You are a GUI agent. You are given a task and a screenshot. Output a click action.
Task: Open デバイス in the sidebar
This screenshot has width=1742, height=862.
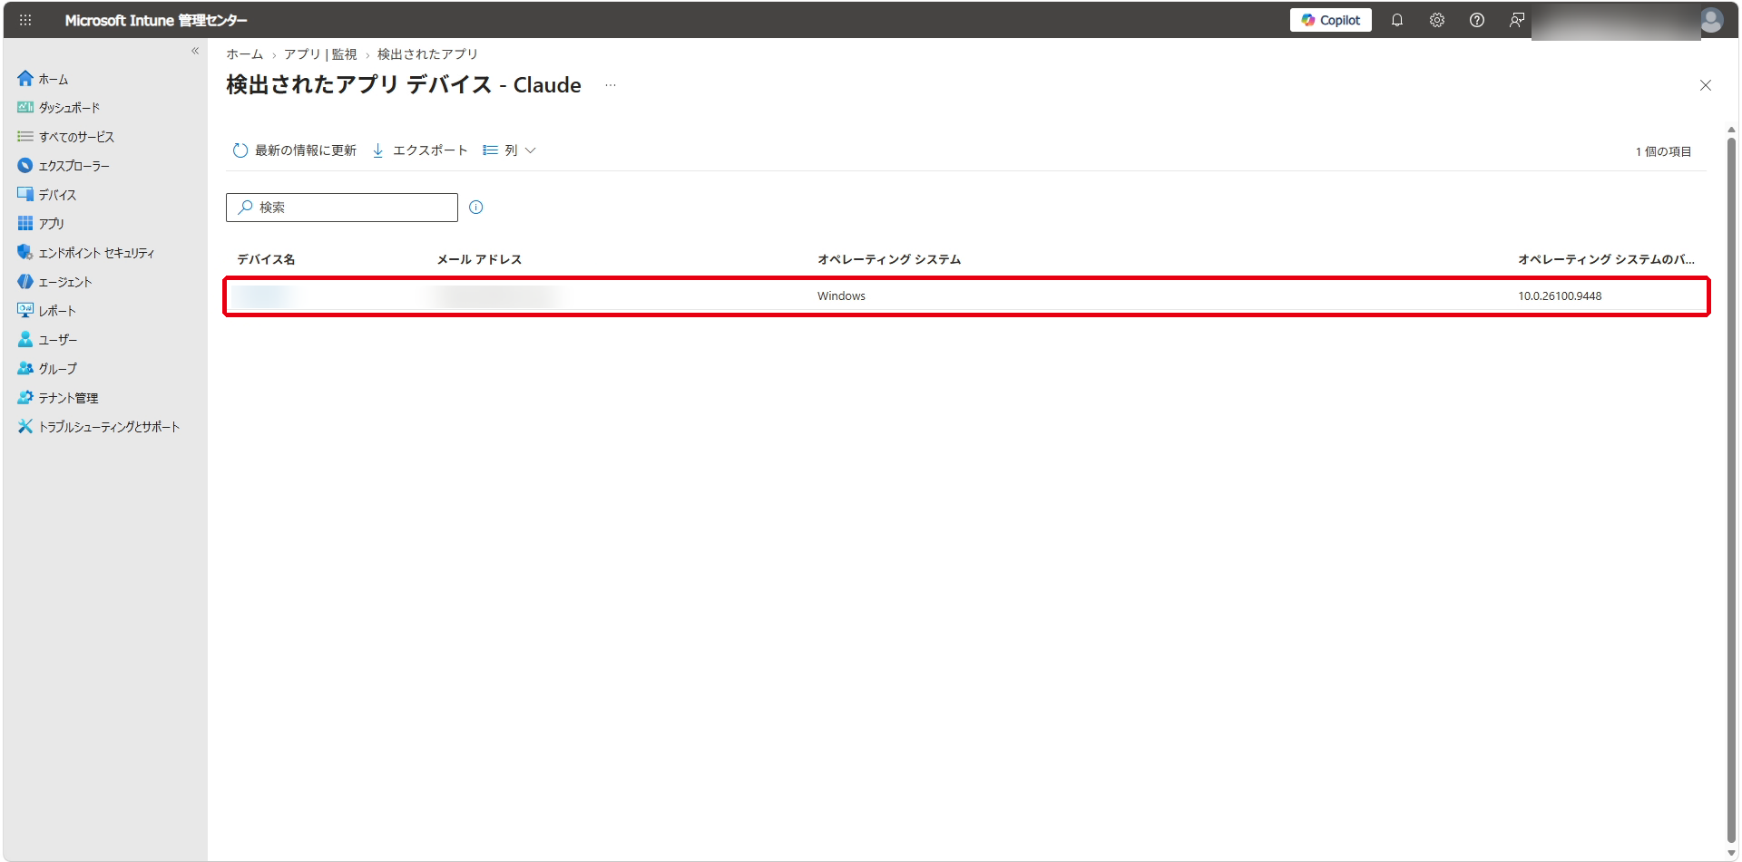tap(47, 195)
